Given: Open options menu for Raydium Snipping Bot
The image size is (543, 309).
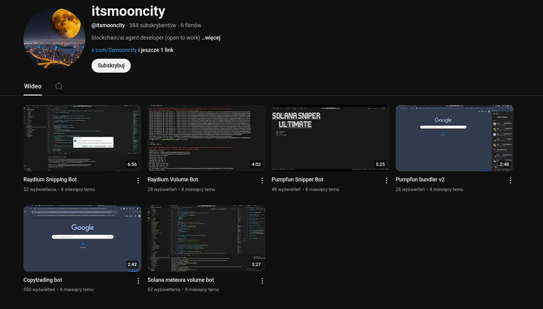Looking at the screenshot, I should (x=138, y=180).
